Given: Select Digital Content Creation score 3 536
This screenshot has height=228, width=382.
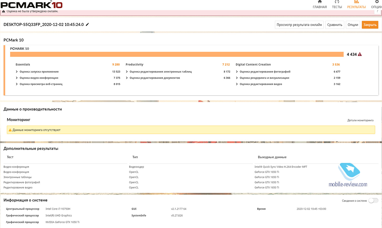Looking at the screenshot, I should click(x=336, y=65).
